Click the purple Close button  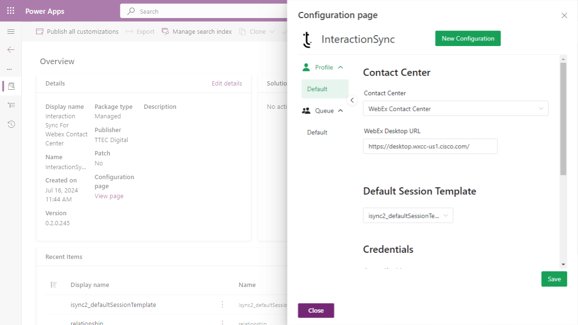pos(316,310)
